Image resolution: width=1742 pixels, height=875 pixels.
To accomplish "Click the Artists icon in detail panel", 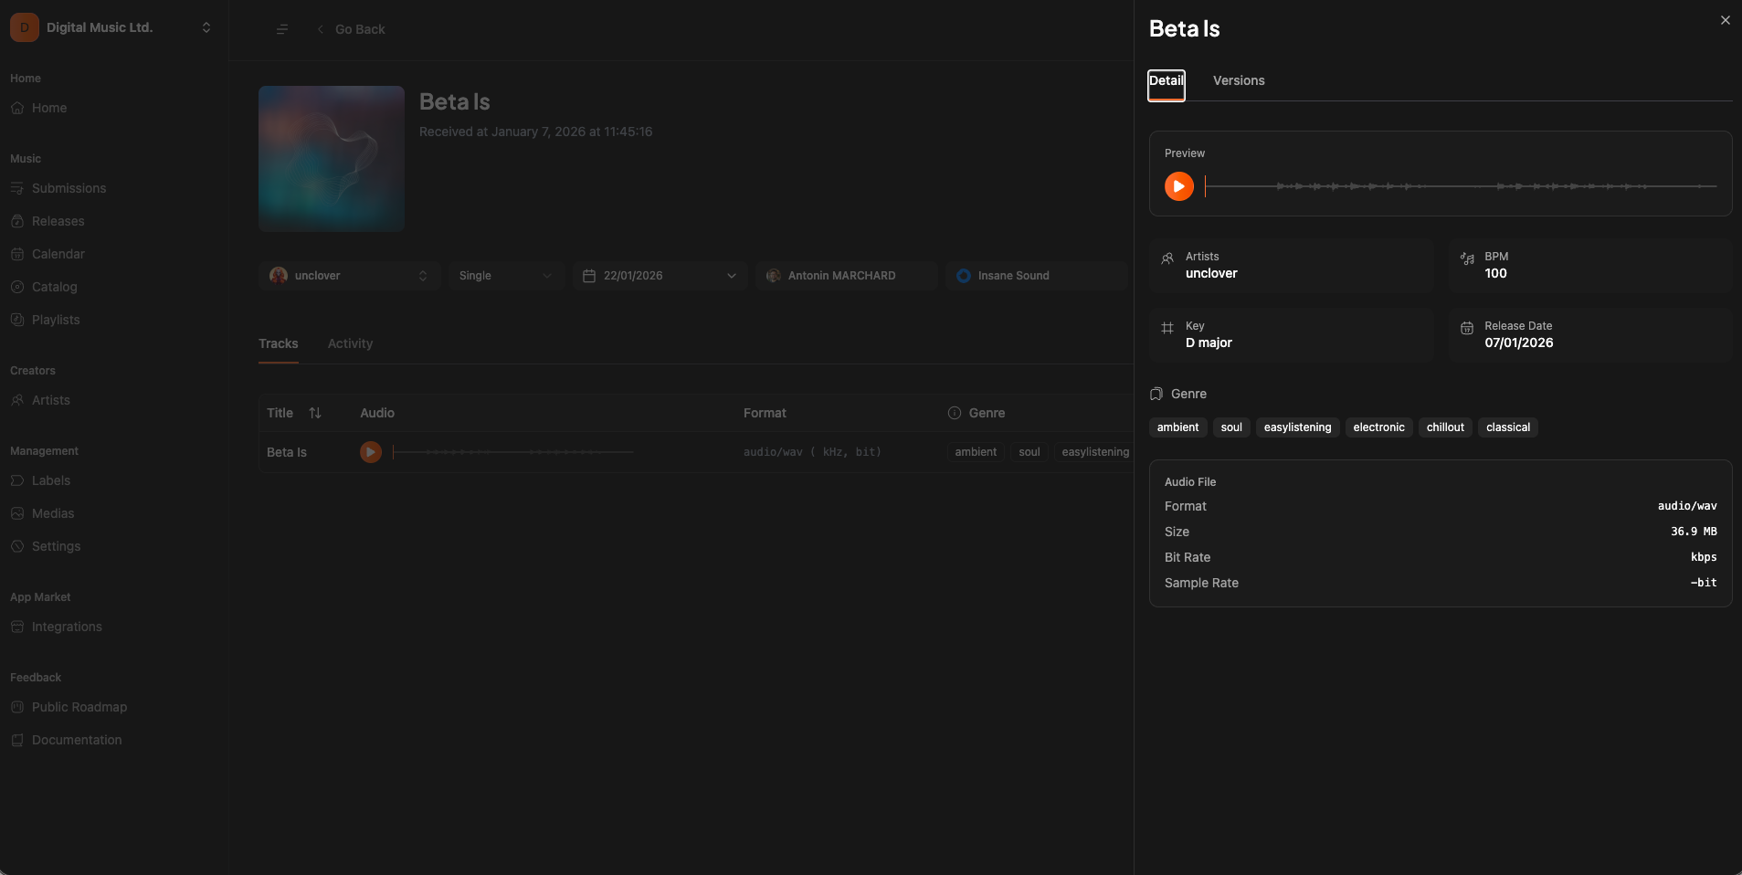I will pos(1167,258).
